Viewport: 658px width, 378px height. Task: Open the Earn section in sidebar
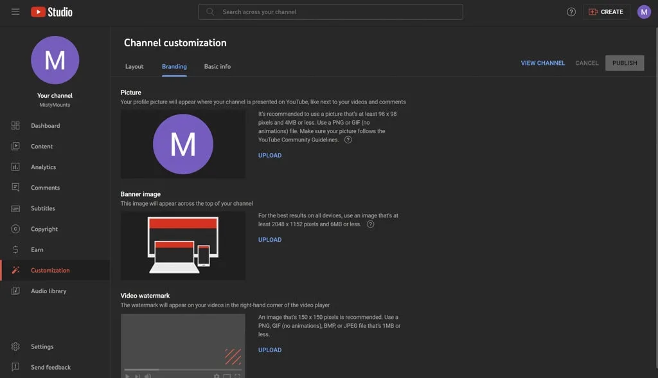pos(37,249)
